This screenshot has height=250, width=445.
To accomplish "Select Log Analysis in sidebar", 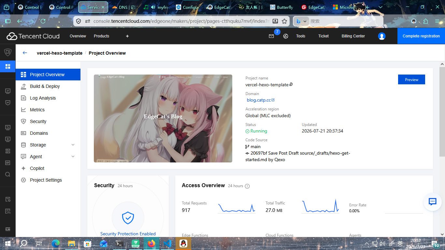I will click(48, 98).
